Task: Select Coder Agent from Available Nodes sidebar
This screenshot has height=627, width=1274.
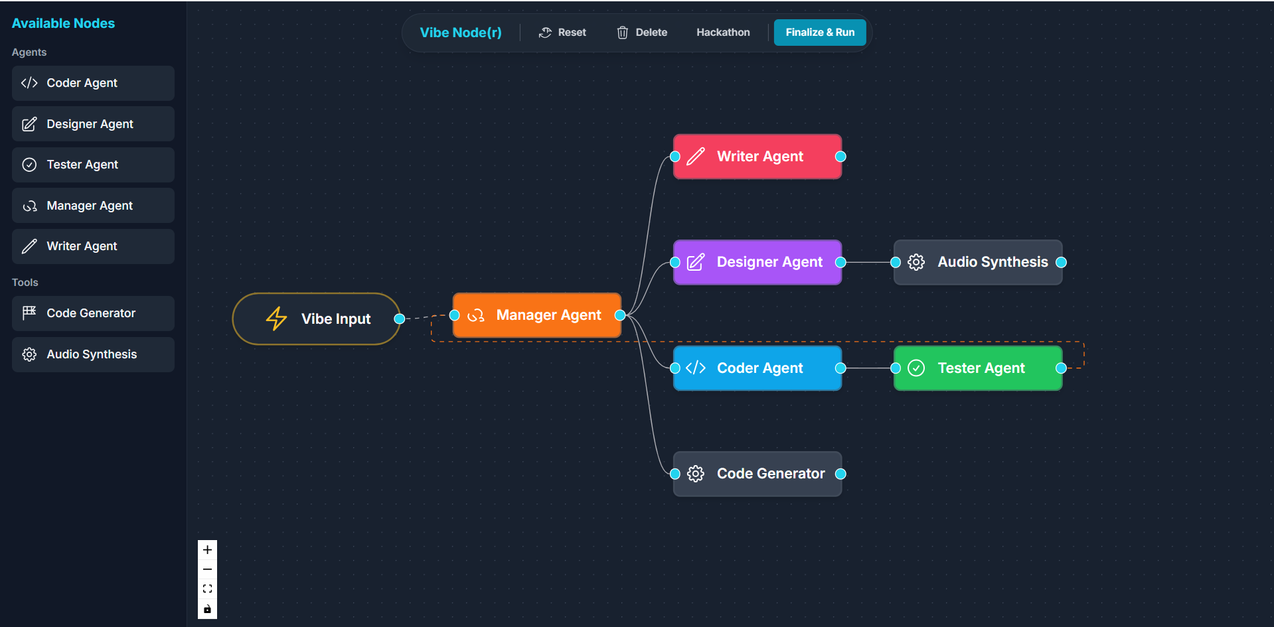Action: coord(92,83)
